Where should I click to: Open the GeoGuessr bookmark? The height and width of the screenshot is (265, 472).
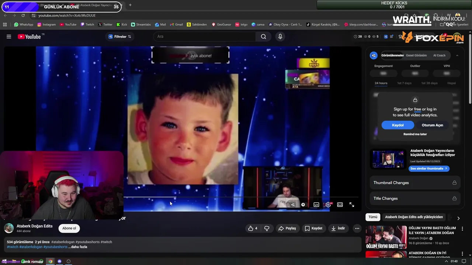point(221,25)
